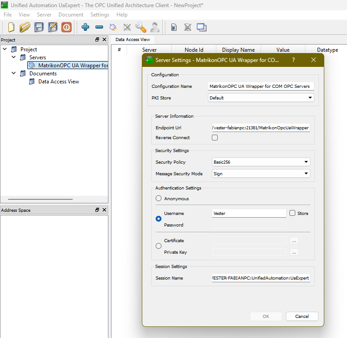Collapse the Documents tree node

[14, 73]
